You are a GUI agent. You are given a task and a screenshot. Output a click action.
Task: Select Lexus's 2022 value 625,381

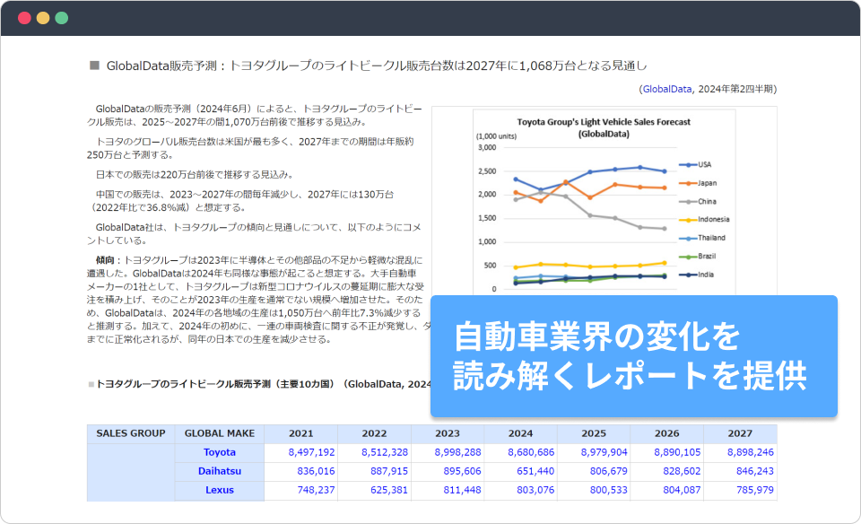pos(389,490)
